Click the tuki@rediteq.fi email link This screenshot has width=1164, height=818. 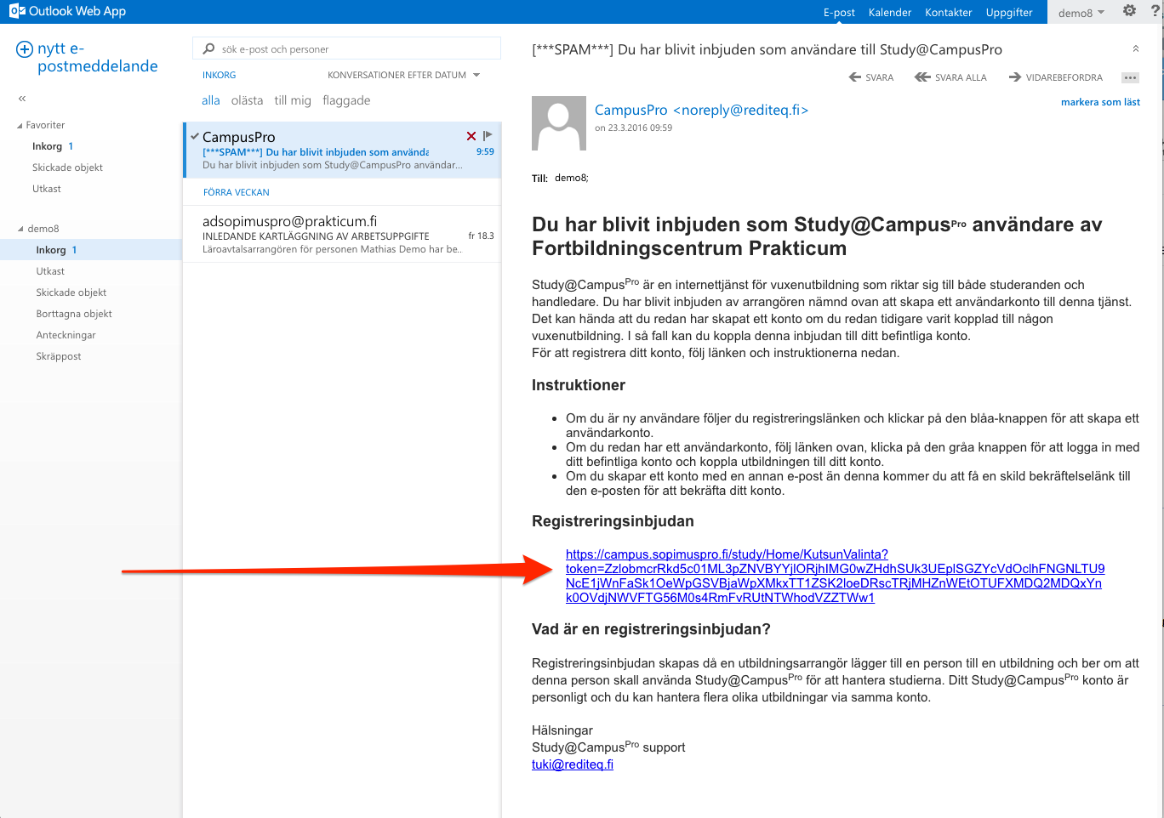(573, 764)
